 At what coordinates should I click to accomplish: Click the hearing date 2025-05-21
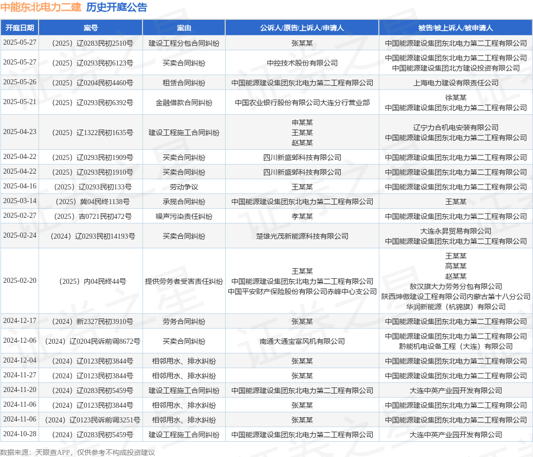(20, 102)
